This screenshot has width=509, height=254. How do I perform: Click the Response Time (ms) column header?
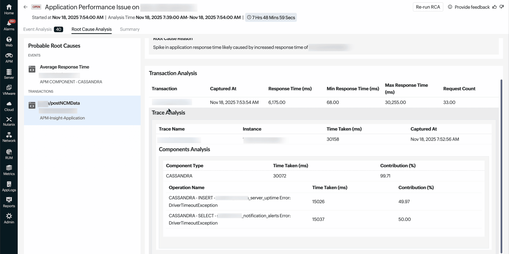[x=290, y=89]
